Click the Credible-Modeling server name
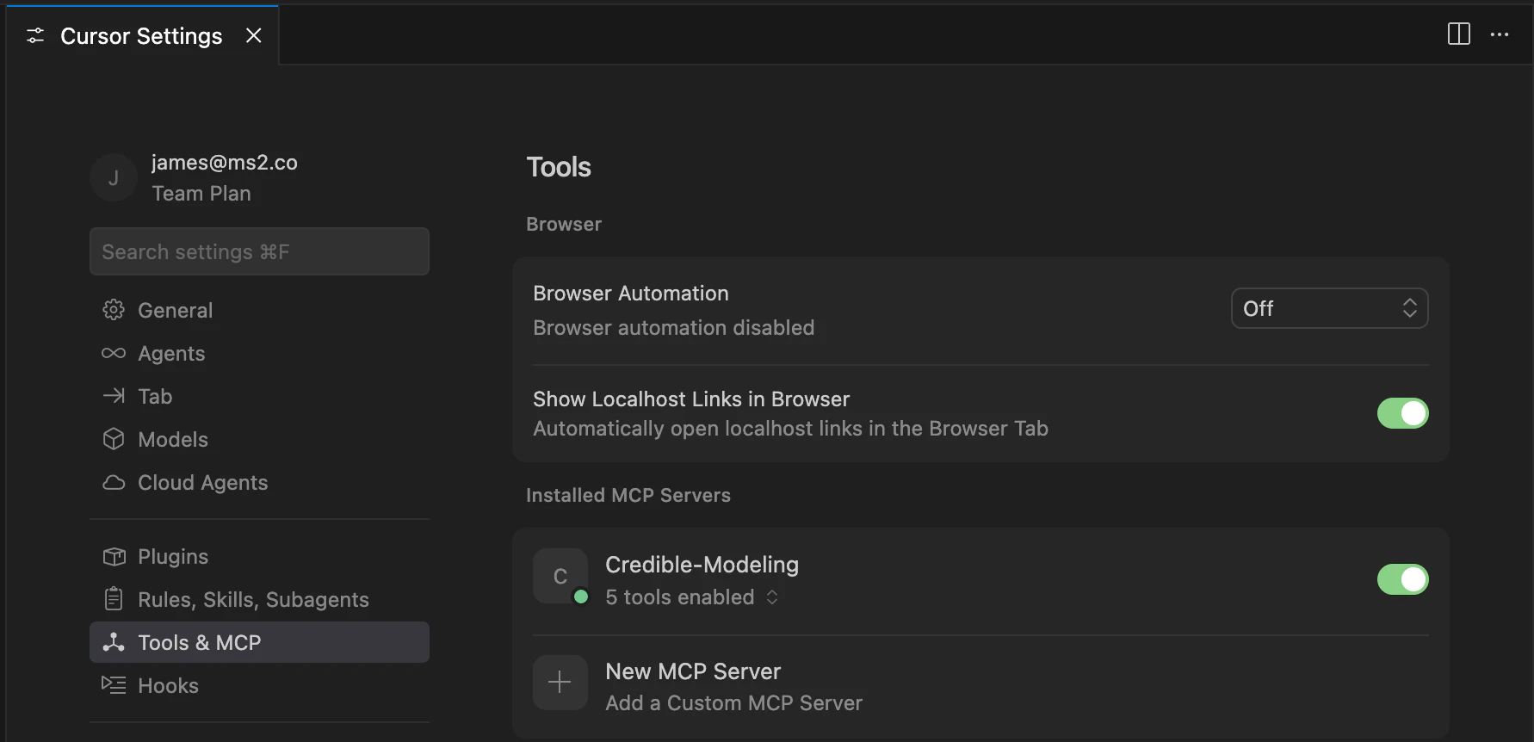1534x742 pixels. click(x=702, y=565)
